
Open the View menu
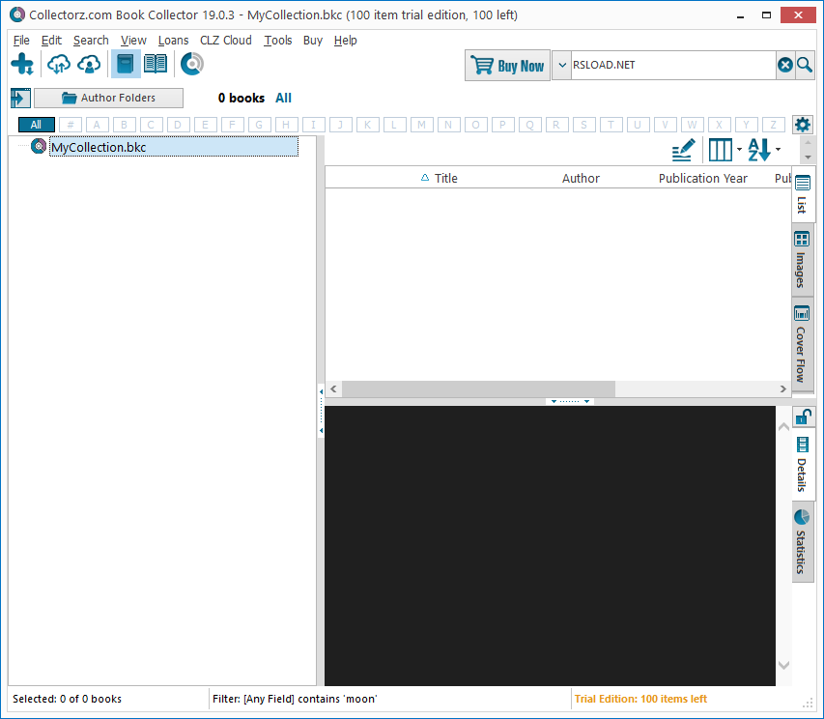click(133, 40)
